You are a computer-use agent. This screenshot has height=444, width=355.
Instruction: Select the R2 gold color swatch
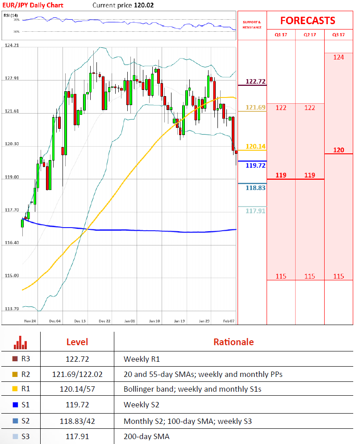(15, 374)
